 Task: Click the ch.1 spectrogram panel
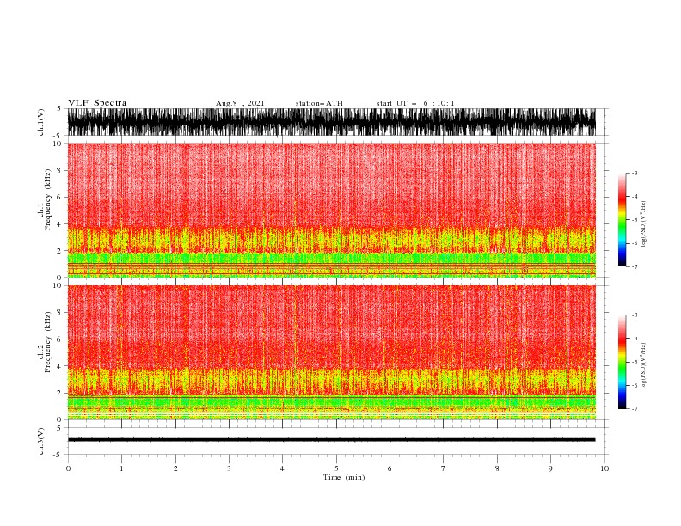331,210
